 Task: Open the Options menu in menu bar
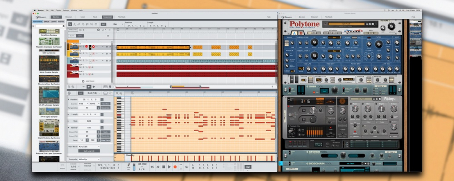point(66,11)
